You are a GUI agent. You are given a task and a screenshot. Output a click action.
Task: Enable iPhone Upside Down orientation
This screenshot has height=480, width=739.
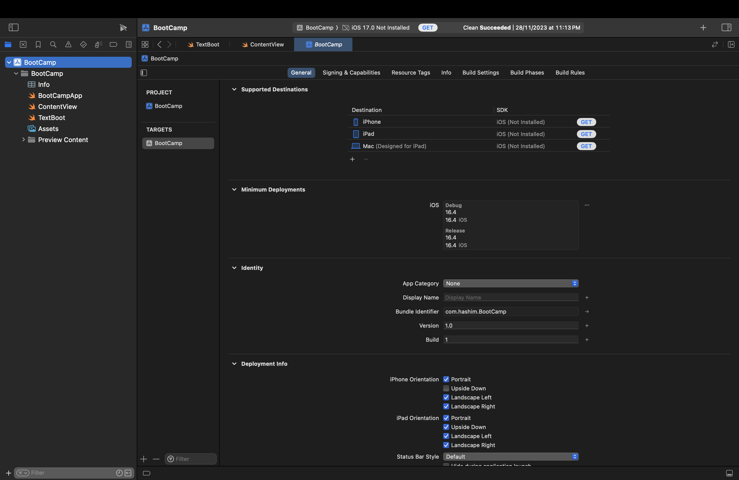pyautogui.click(x=446, y=388)
